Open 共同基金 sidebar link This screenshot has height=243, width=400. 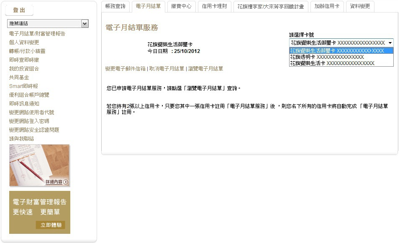pos(19,77)
